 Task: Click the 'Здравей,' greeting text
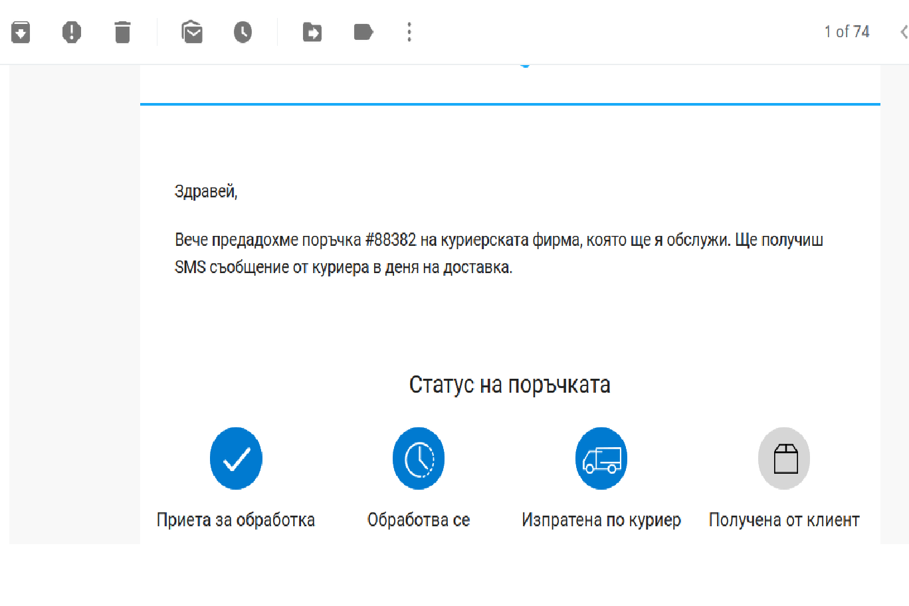click(x=206, y=191)
